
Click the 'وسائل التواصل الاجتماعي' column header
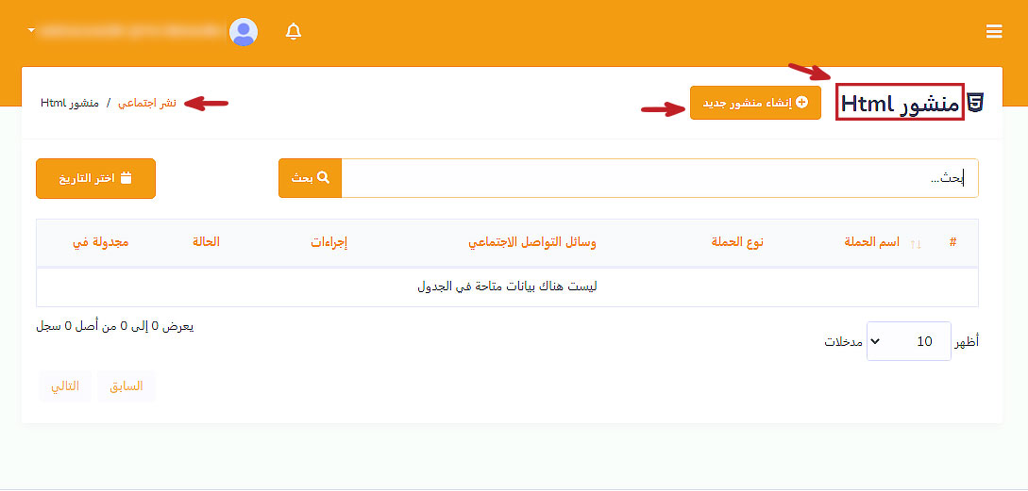pyautogui.click(x=532, y=242)
